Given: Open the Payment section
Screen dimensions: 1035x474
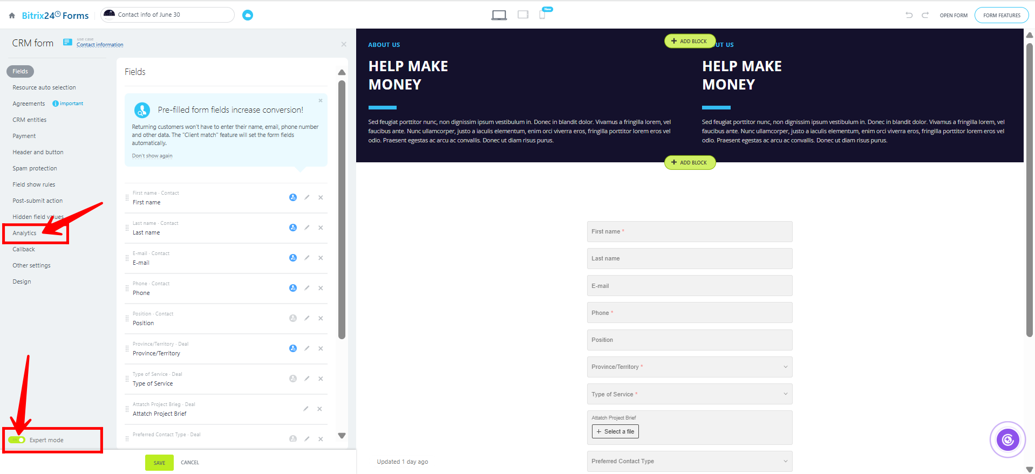Looking at the screenshot, I should (x=24, y=136).
